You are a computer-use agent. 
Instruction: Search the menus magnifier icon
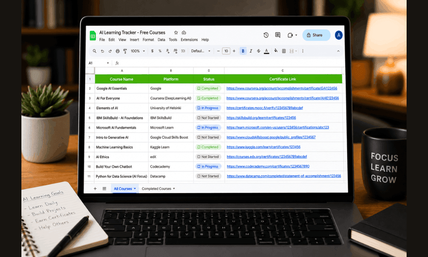pos(95,51)
